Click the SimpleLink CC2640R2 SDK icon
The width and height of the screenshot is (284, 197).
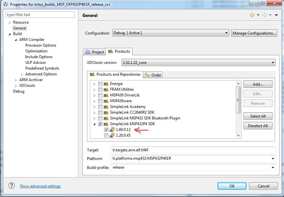tap(106, 113)
